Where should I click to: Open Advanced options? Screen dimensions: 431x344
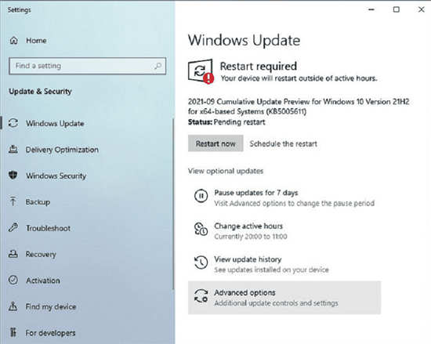tap(284, 298)
